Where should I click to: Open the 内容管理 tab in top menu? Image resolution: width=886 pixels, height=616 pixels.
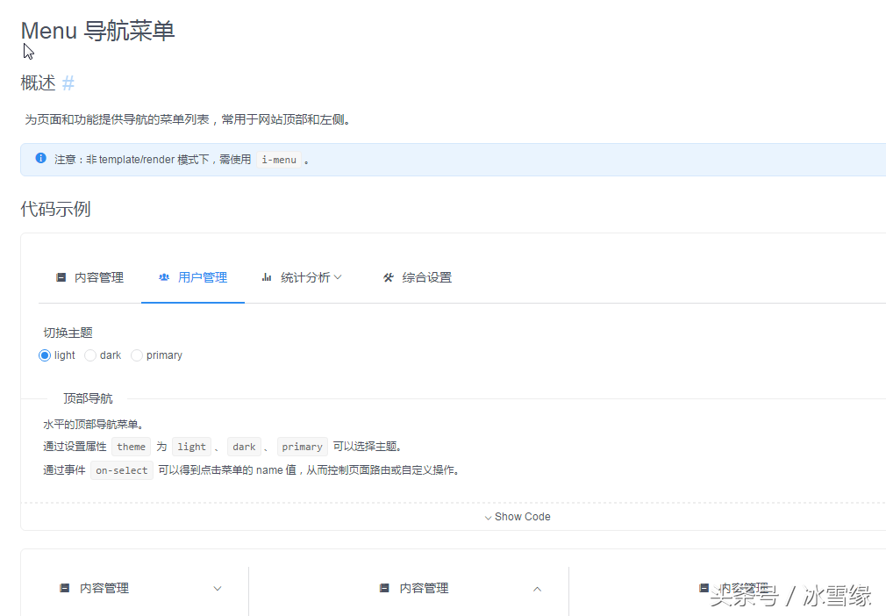coord(89,277)
